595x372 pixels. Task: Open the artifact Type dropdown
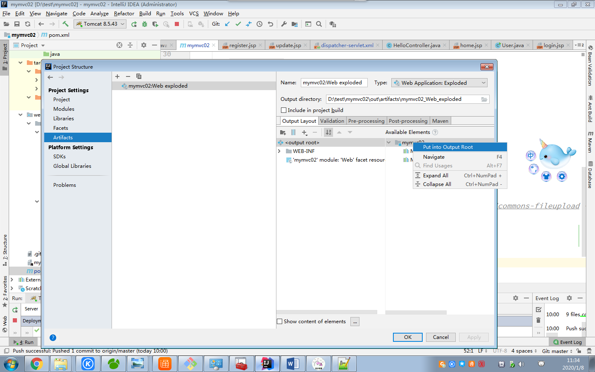point(439,83)
